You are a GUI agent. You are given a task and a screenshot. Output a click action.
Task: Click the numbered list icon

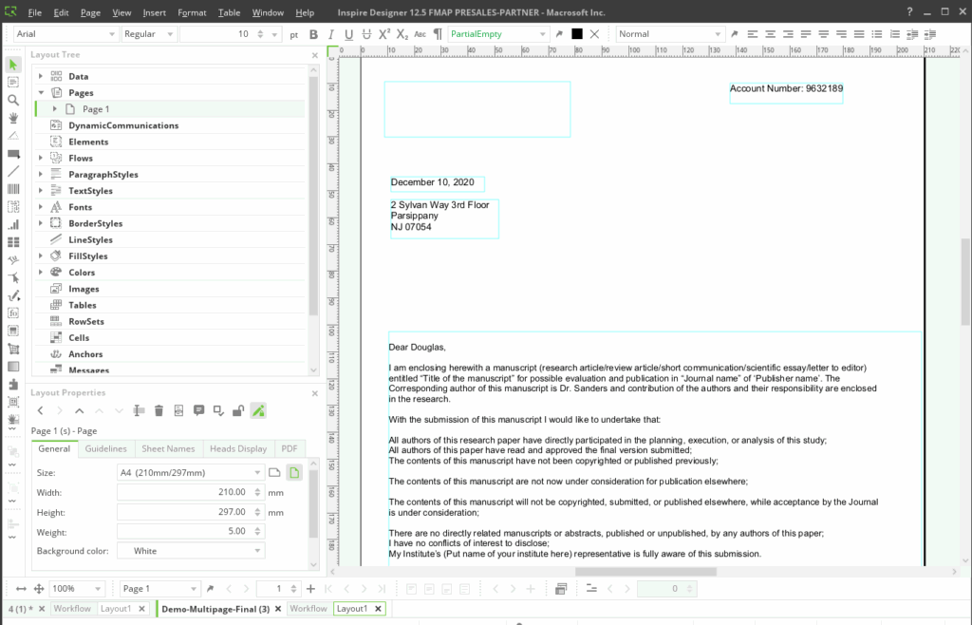point(894,34)
